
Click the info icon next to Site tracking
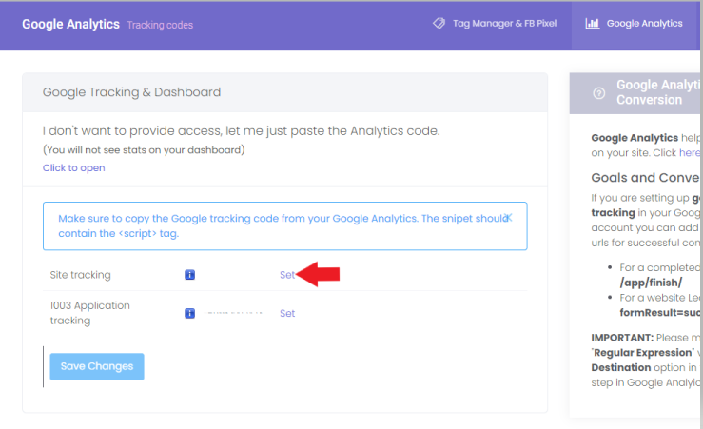point(189,275)
